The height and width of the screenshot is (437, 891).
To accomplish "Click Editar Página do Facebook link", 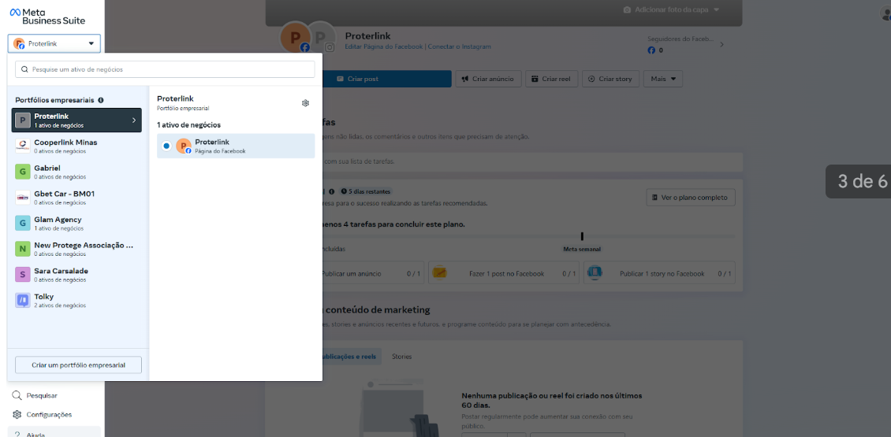I will pyautogui.click(x=384, y=46).
